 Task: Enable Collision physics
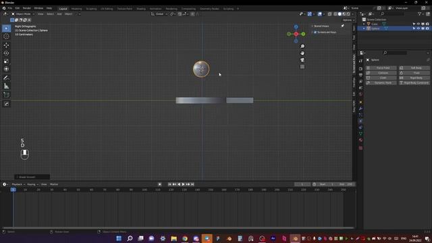coord(381,73)
